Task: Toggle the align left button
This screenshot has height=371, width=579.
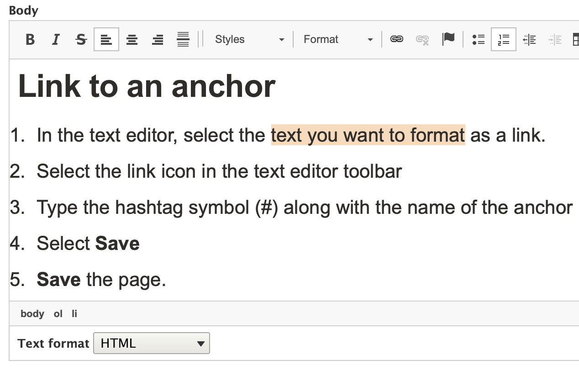Action: click(106, 39)
